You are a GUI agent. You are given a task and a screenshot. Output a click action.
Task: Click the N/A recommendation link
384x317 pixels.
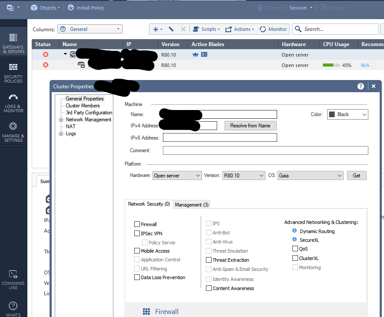365,65
